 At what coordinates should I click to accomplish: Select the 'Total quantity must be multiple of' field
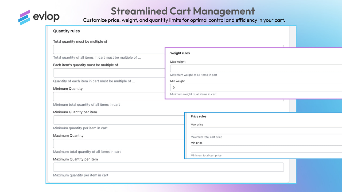[x=107, y=49]
